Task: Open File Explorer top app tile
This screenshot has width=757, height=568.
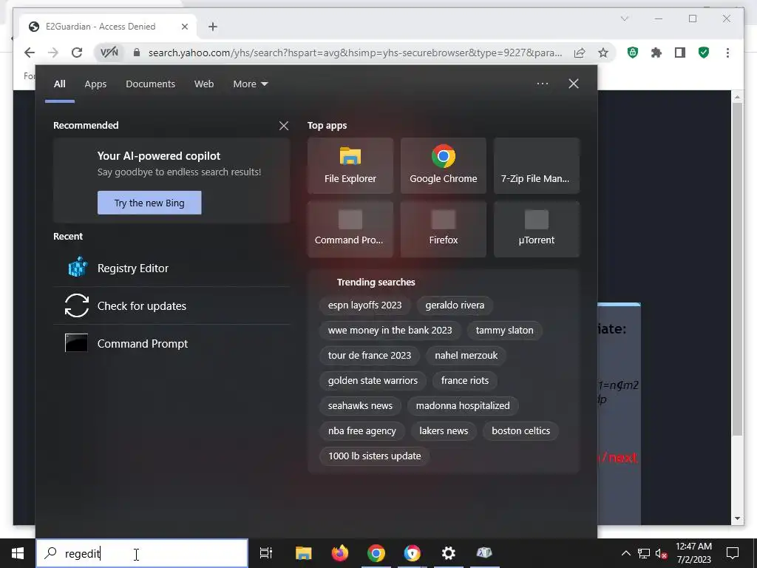Action: (x=350, y=166)
